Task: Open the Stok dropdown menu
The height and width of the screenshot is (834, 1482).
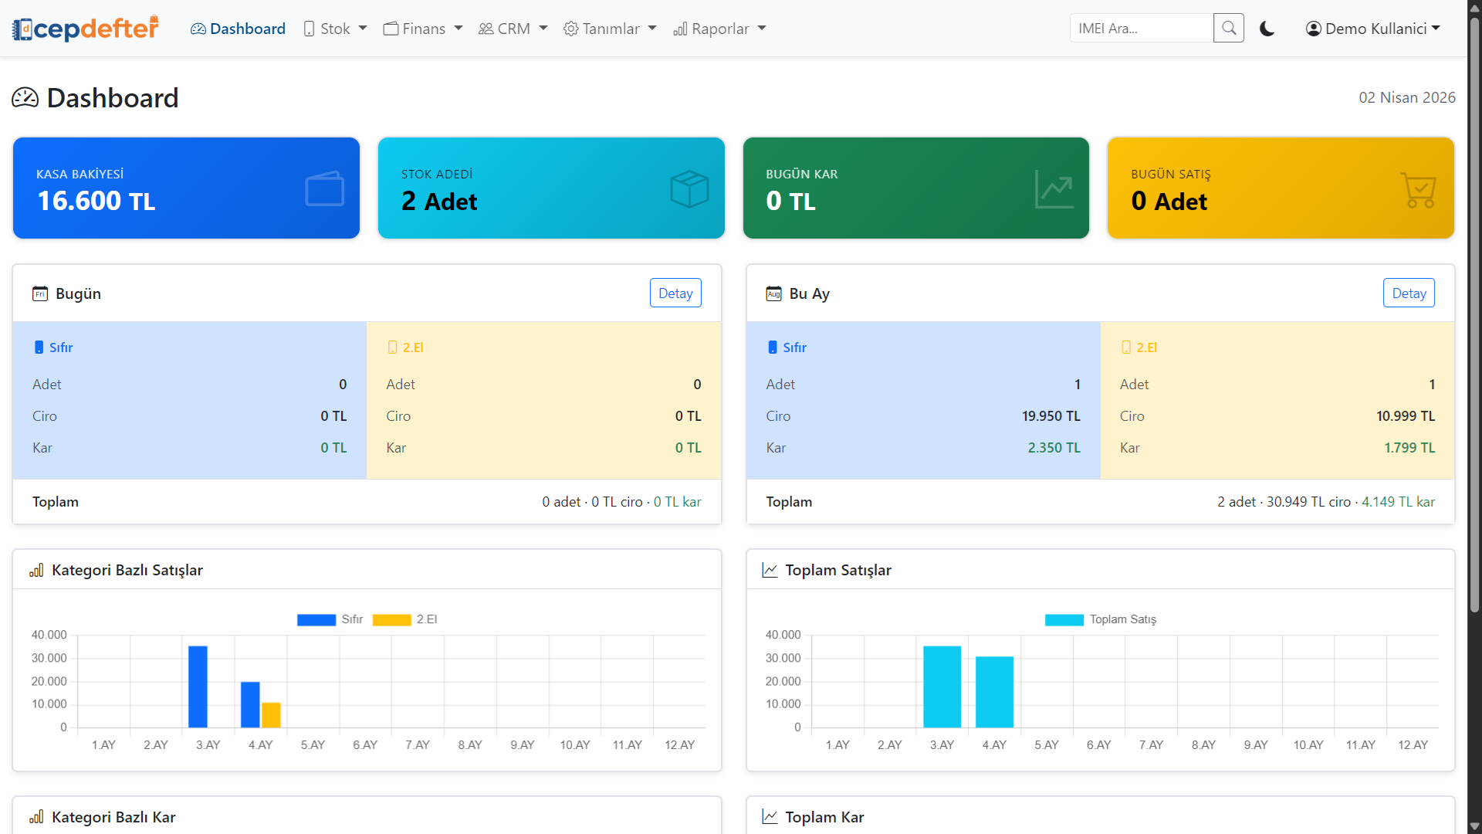Action: pyautogui.click(x=335, y=29)
